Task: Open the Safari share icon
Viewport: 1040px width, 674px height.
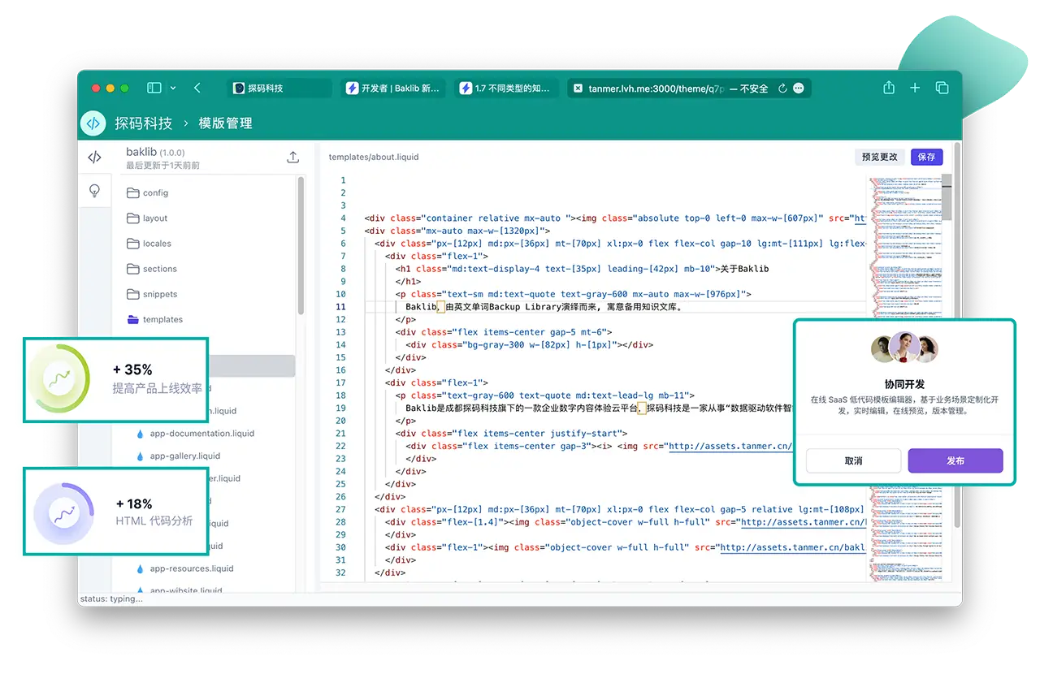Action: pyautogui.click(x=889, y=87)
